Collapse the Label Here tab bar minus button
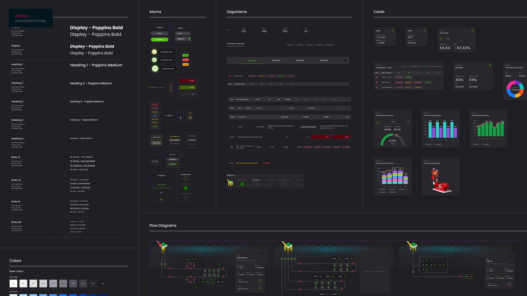 [x=345, y=60]
